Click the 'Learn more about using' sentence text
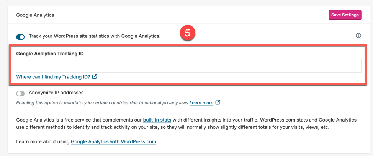Viewport: 373px width, 156px height. pos(43,141)
